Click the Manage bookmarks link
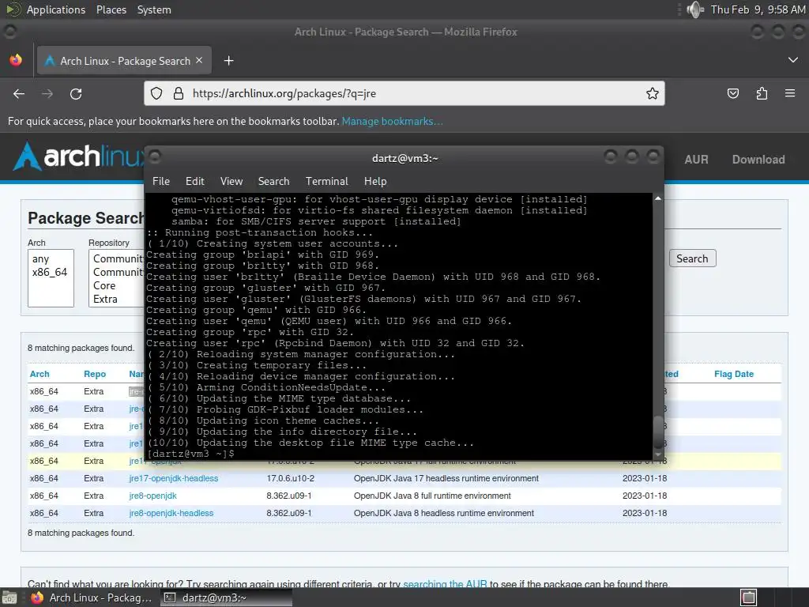The width and height of the screenshot is (809, 607). [x=392, y=121]
